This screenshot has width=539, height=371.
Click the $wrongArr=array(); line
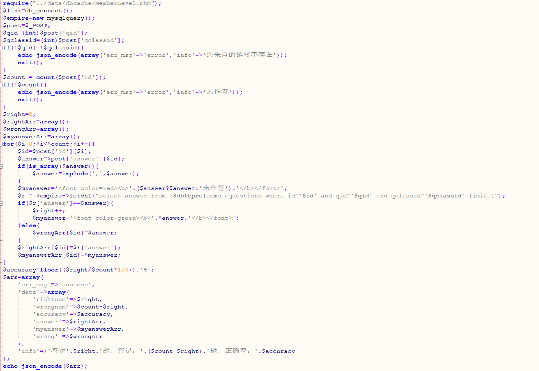36,129
